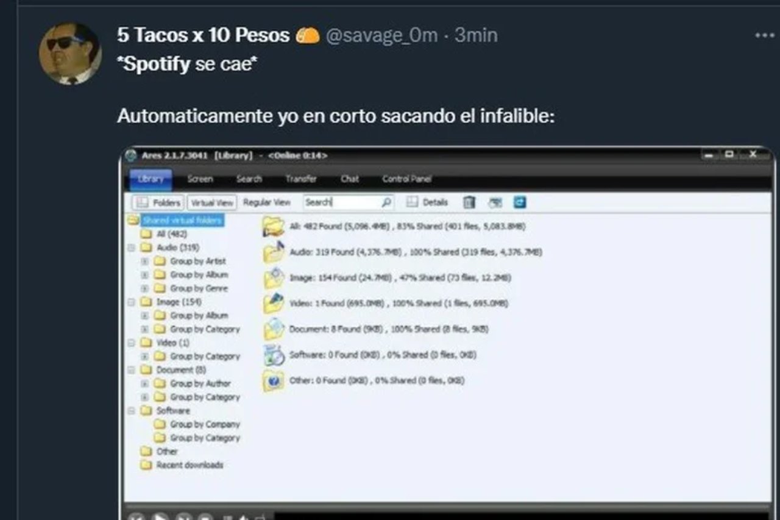Click the Folders toolbar button
Image resolution: width=780 pixels, height=520 pixels.
[x=158, y=202]
